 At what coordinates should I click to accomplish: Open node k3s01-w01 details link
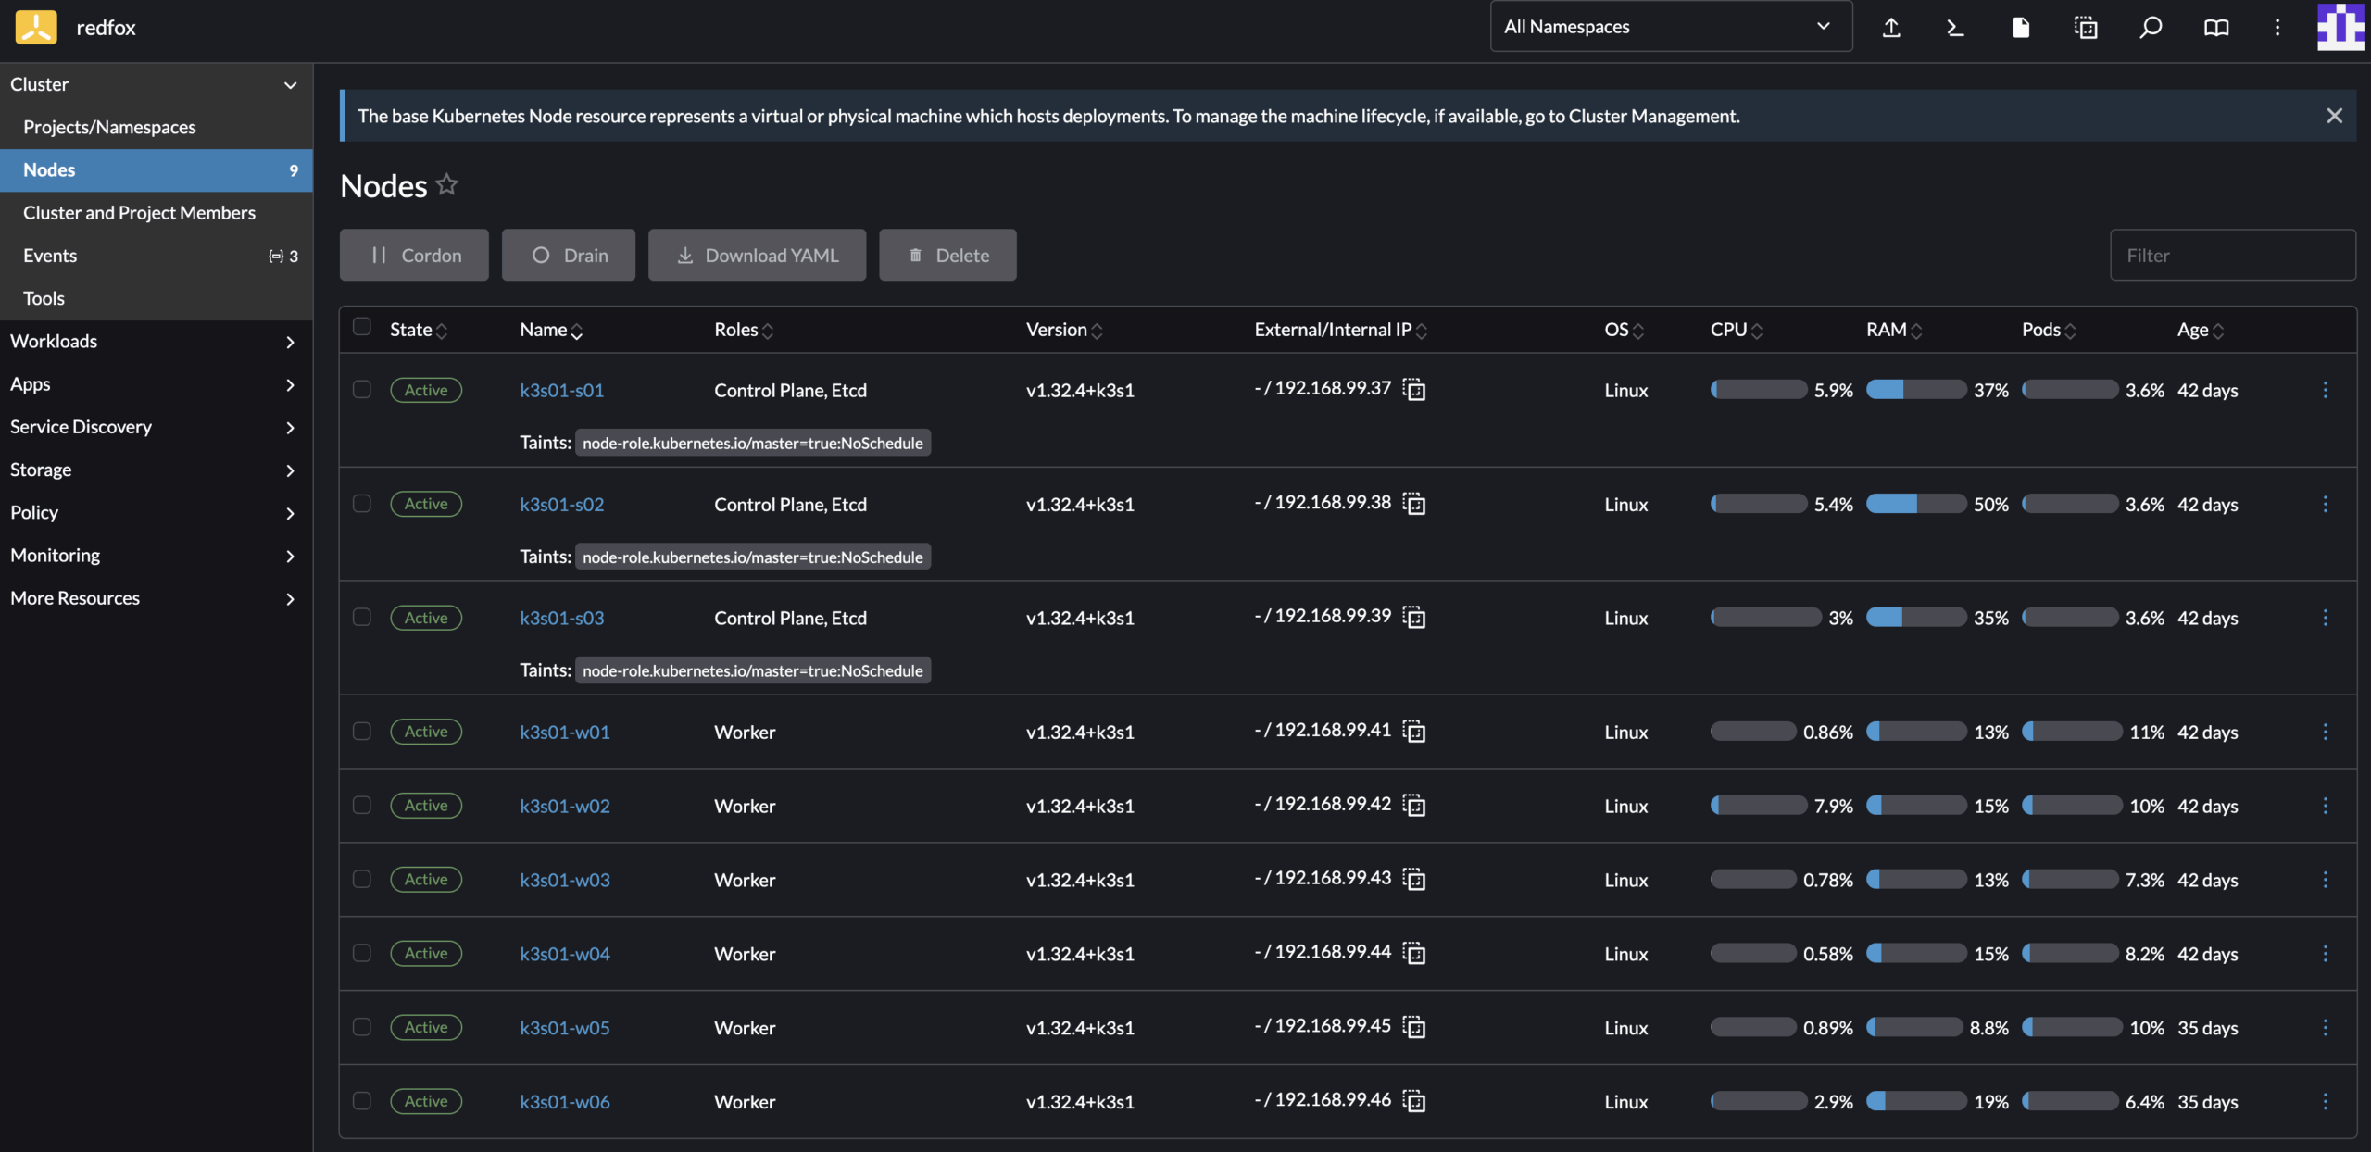tap(565, 732)
